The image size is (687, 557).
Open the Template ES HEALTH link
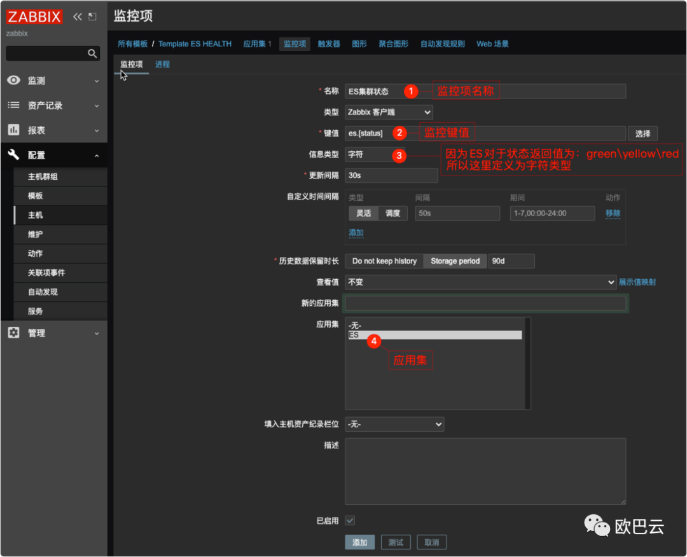pyautogui.click(x=195, y=44)
